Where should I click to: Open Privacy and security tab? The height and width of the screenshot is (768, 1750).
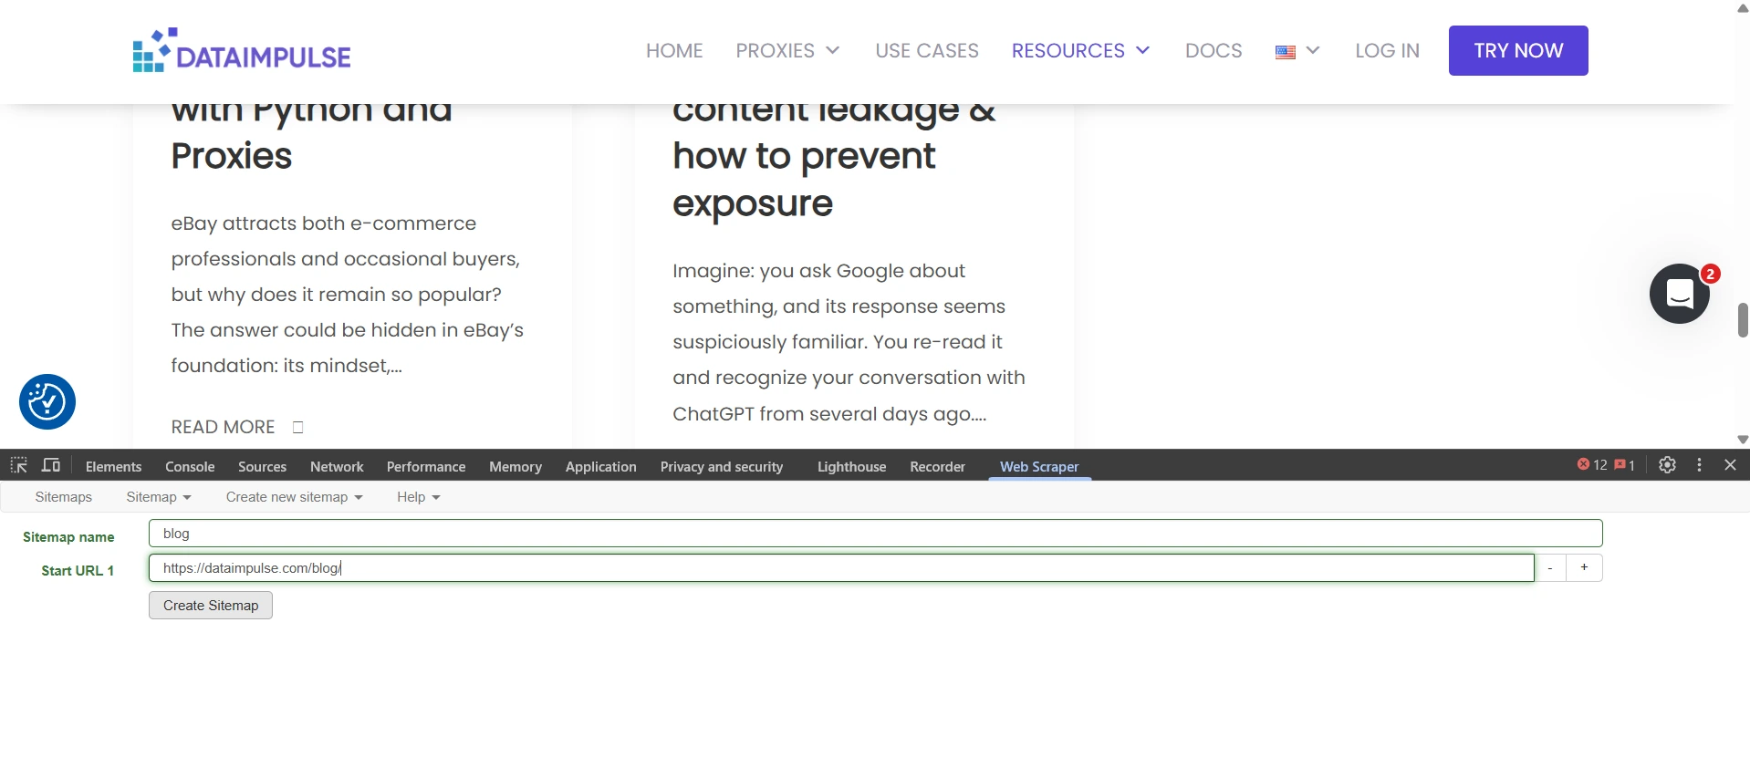point(722,466)
